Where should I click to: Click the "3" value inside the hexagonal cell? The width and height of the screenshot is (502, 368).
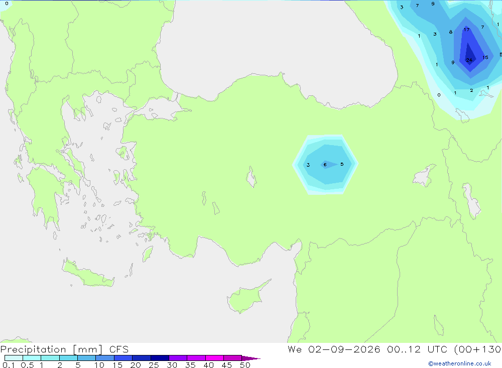[x=308, y=165]
